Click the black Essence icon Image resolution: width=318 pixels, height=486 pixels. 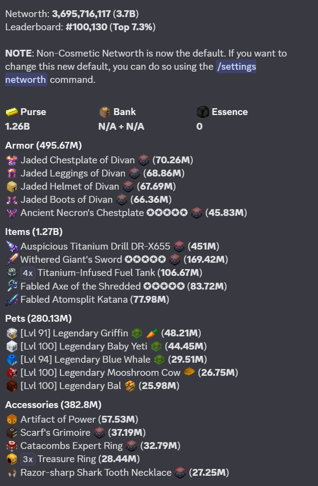(x=203, y=112)
